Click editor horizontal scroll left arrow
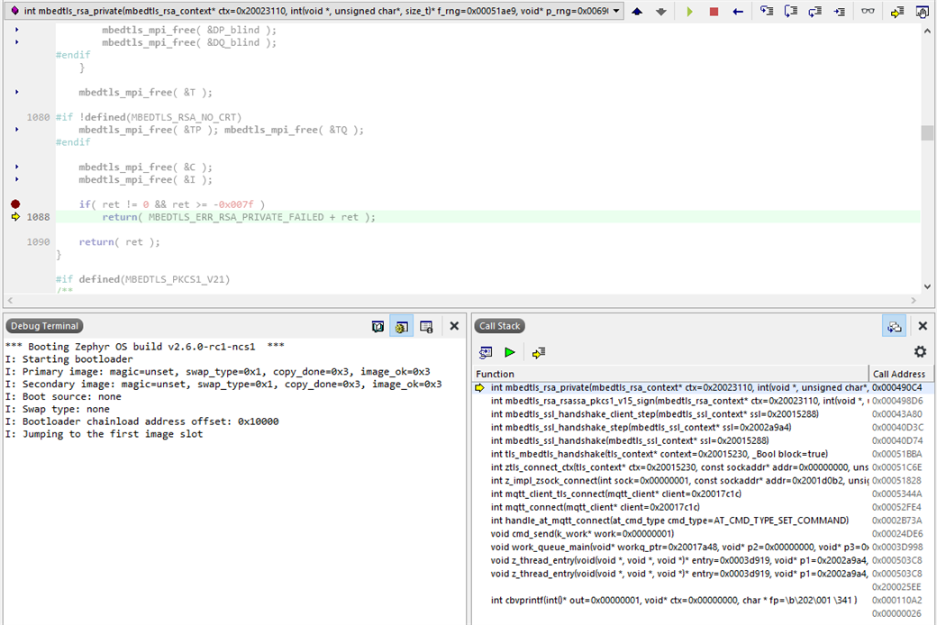937x625 pixels. point(10,300)
